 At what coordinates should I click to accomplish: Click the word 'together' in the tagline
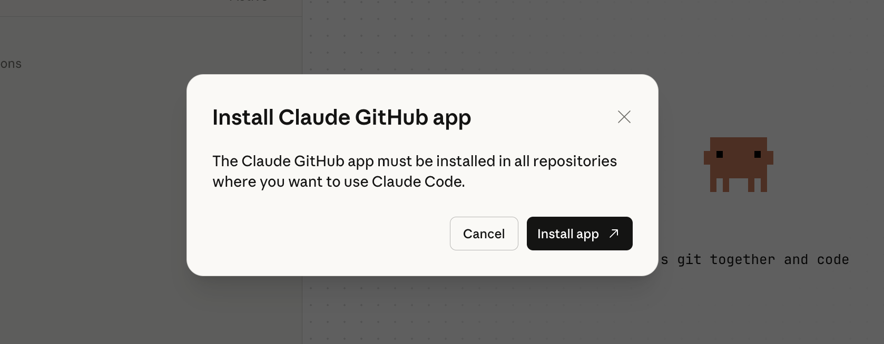tap(742, 260)
